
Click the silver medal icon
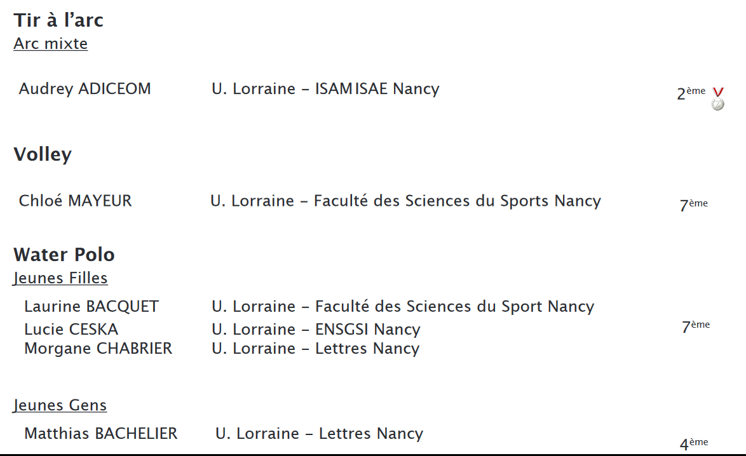[x=718, y=99]
